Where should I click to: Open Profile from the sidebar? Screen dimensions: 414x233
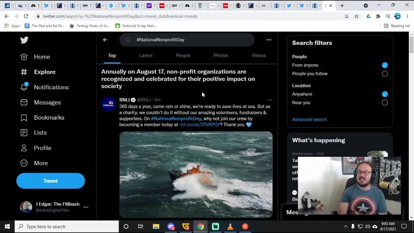36,148
